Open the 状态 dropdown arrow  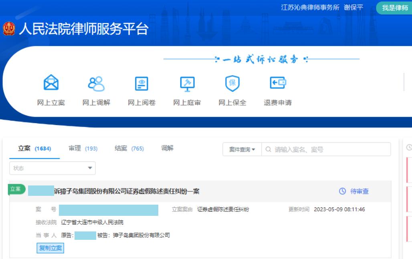coord(91,168)
